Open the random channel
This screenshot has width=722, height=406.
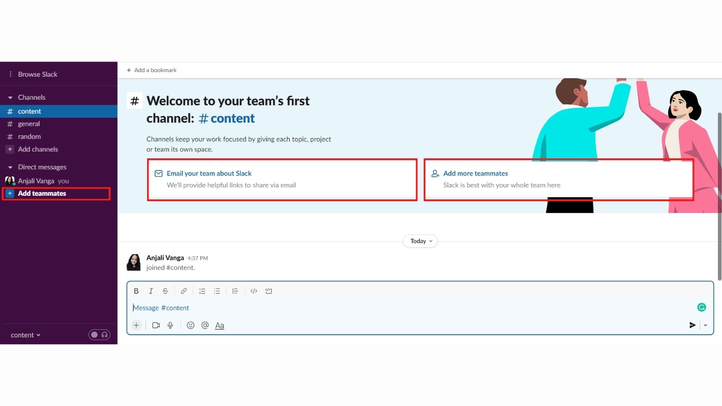coord(59,137)
